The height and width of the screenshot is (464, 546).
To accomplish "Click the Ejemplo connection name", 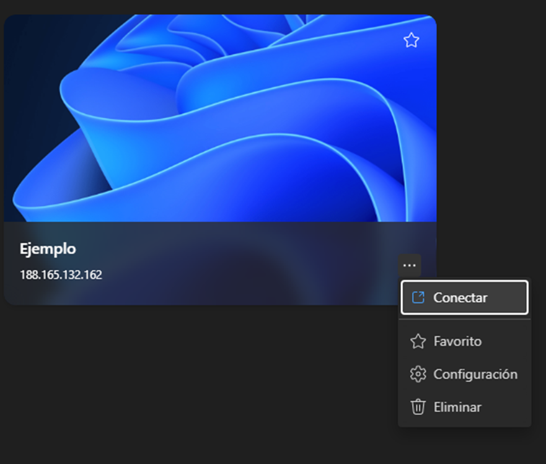I will (x=48, y=249).
